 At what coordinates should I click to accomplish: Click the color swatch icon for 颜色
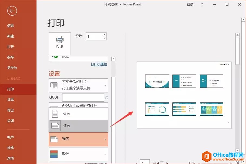(54, 154)
